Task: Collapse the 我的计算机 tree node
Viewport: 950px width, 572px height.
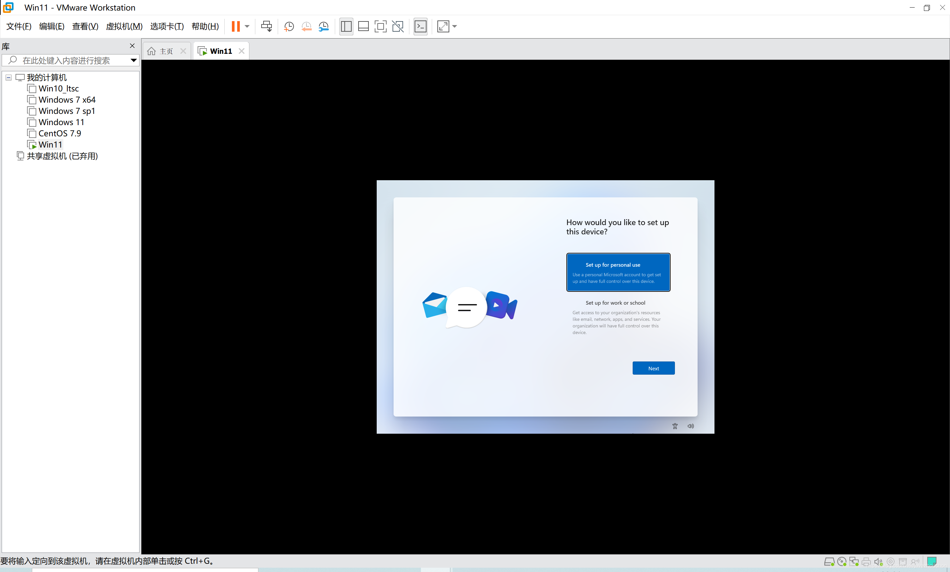Action: [x=9, y=78]
